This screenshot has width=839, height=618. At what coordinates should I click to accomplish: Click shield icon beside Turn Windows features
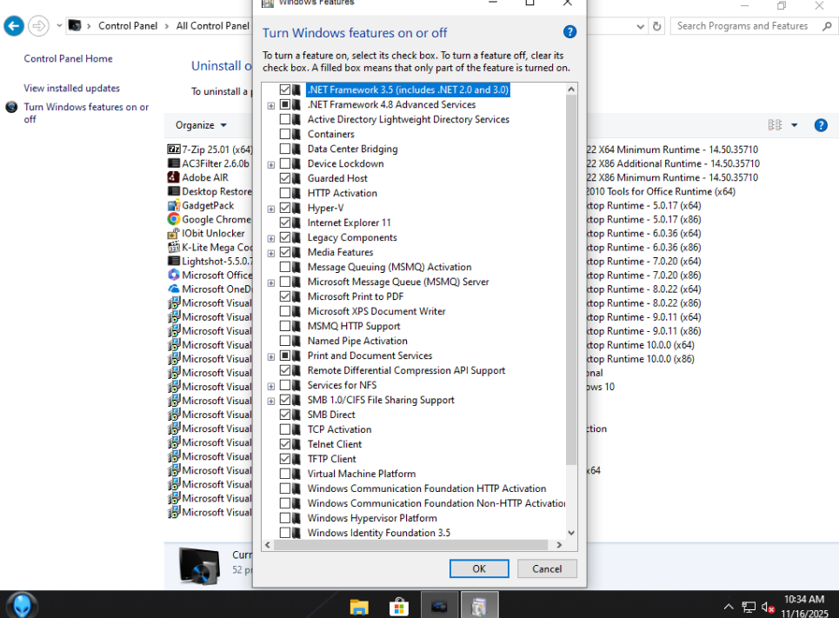(12, 107)
